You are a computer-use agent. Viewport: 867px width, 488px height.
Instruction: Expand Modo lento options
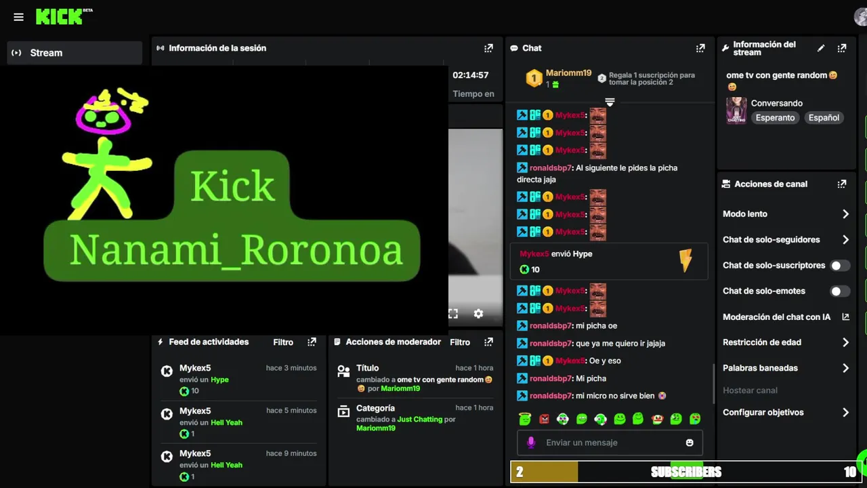coord(845,214)
